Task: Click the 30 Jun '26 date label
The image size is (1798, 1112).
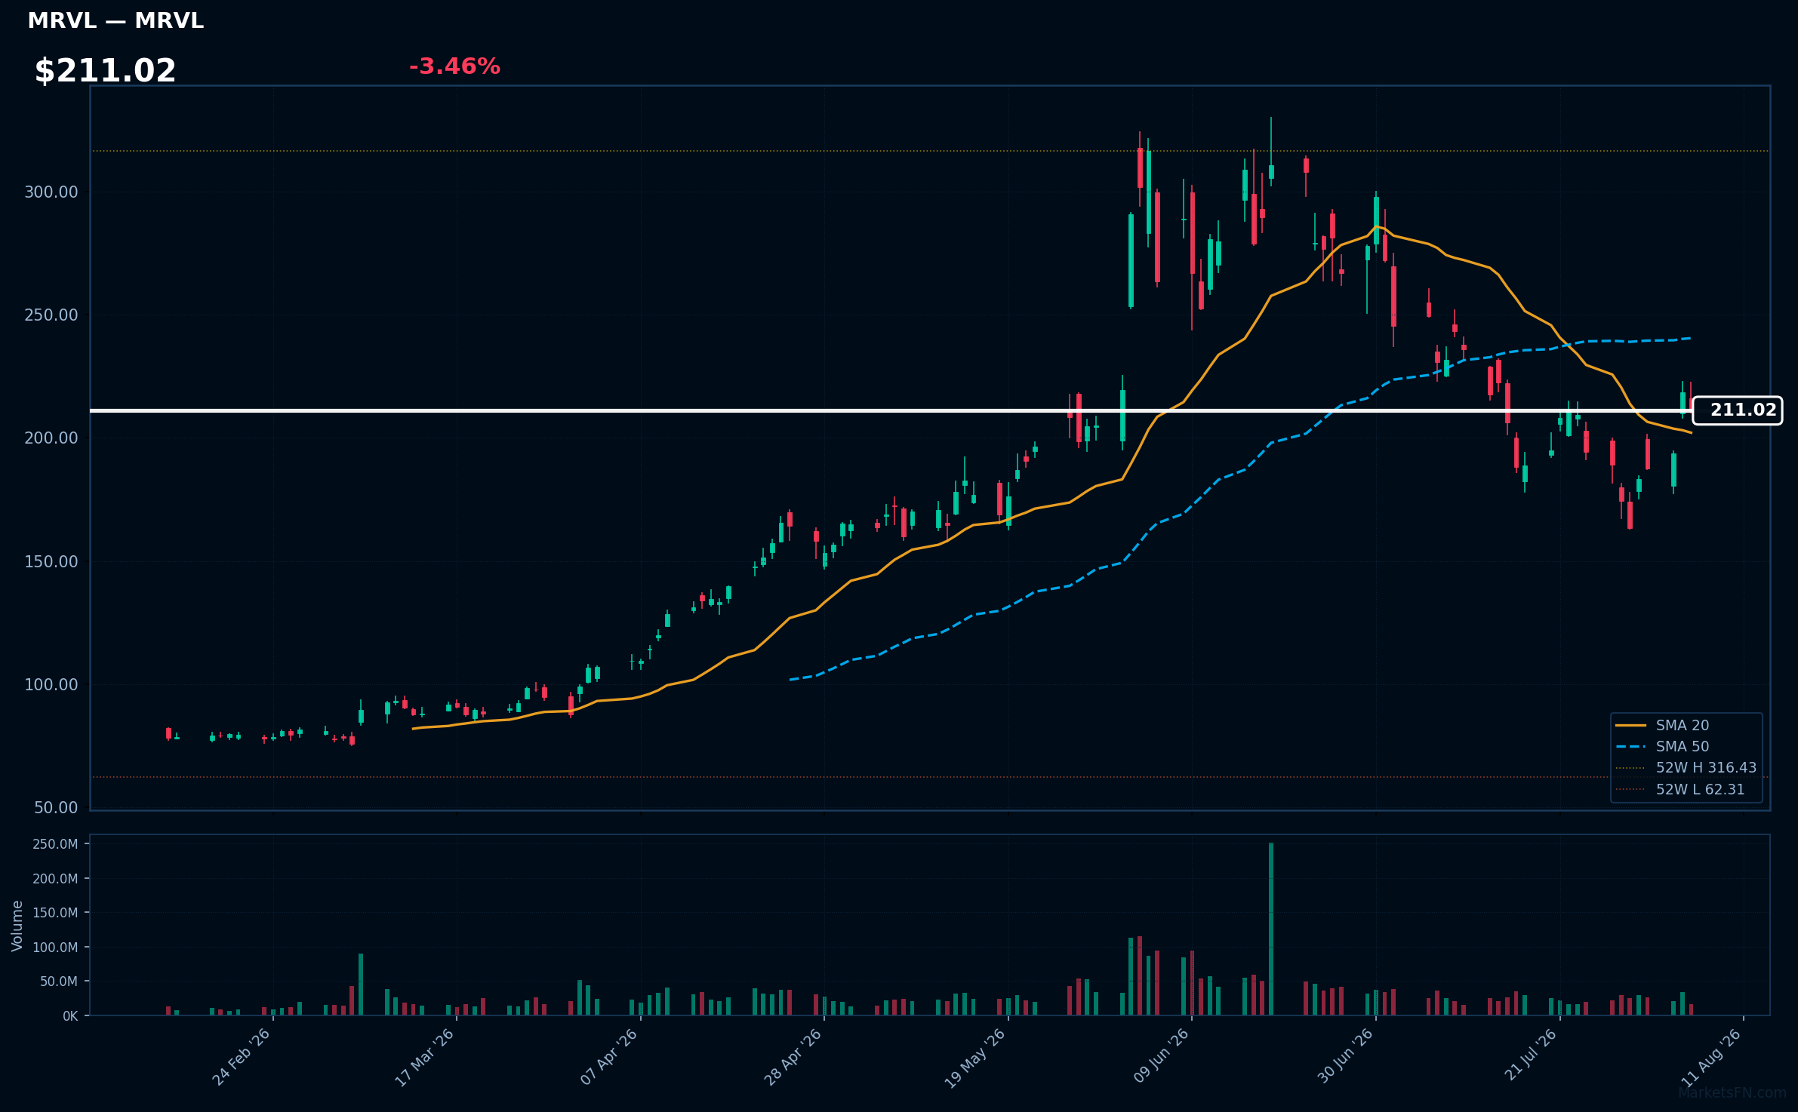Action: pyautogui.click(x=1345, y=1057)
